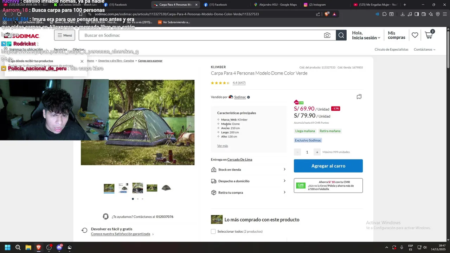Screen dimensions: 450x253
Task: Open the browser main menu icon
Action: pyautogui.click(x=445, y=14)
